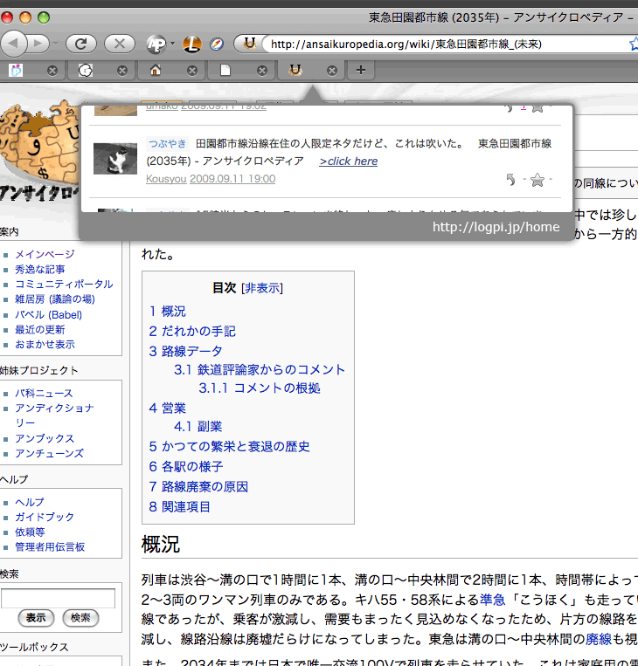Click the 検索 button under search
The width and height of the screenshot is (638, 666).
point(80,618)
